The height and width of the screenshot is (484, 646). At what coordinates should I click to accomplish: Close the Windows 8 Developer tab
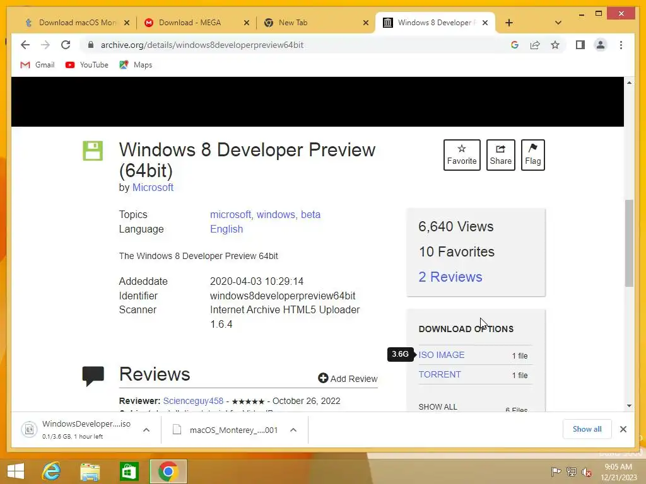[x=485, y=23]
